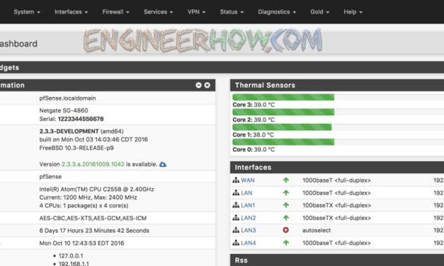Open the VPN menu
This screenshot has height=266, width=444.
tap(197, 12)
